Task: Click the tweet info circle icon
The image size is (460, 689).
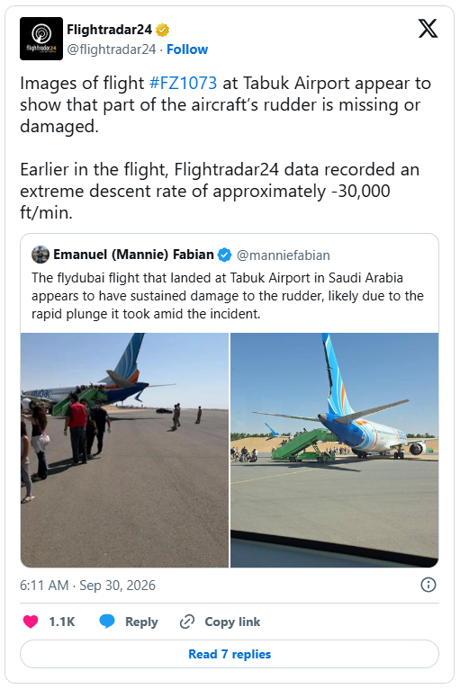Action: pos(428,585)
